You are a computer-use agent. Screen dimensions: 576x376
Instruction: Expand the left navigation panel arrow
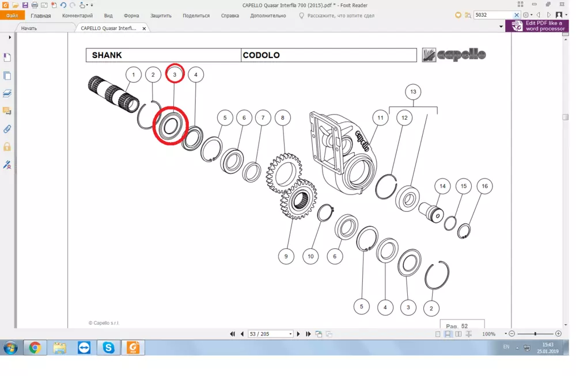(10, 37)
